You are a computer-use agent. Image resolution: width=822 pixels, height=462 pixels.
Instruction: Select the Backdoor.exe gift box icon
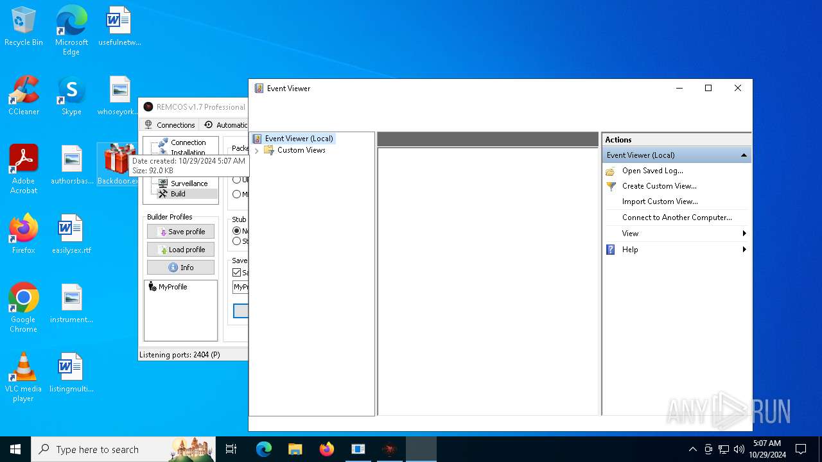pyautogui.click(x=119, y=164)
